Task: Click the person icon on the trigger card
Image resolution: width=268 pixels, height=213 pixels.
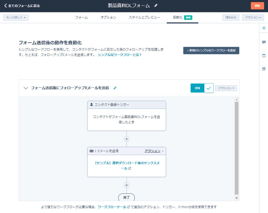Action: 91,105
